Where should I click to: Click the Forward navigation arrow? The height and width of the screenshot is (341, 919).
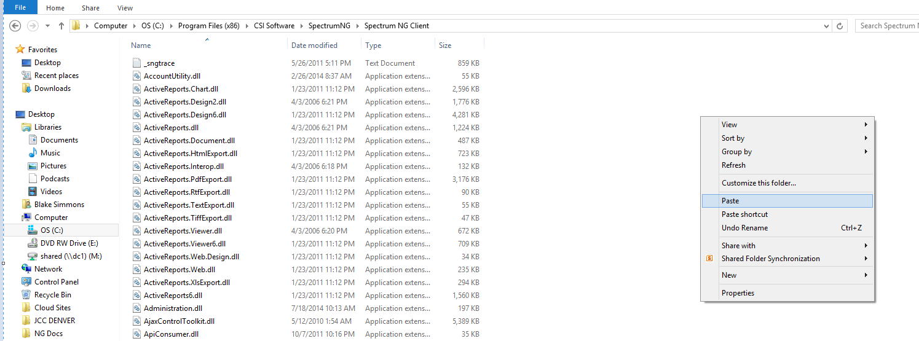coord(33,26)
